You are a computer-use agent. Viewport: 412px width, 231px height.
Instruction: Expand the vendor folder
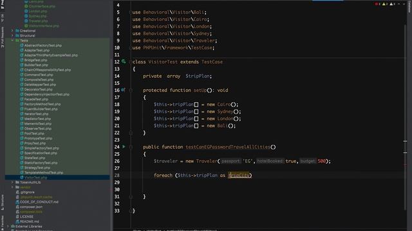12,187
